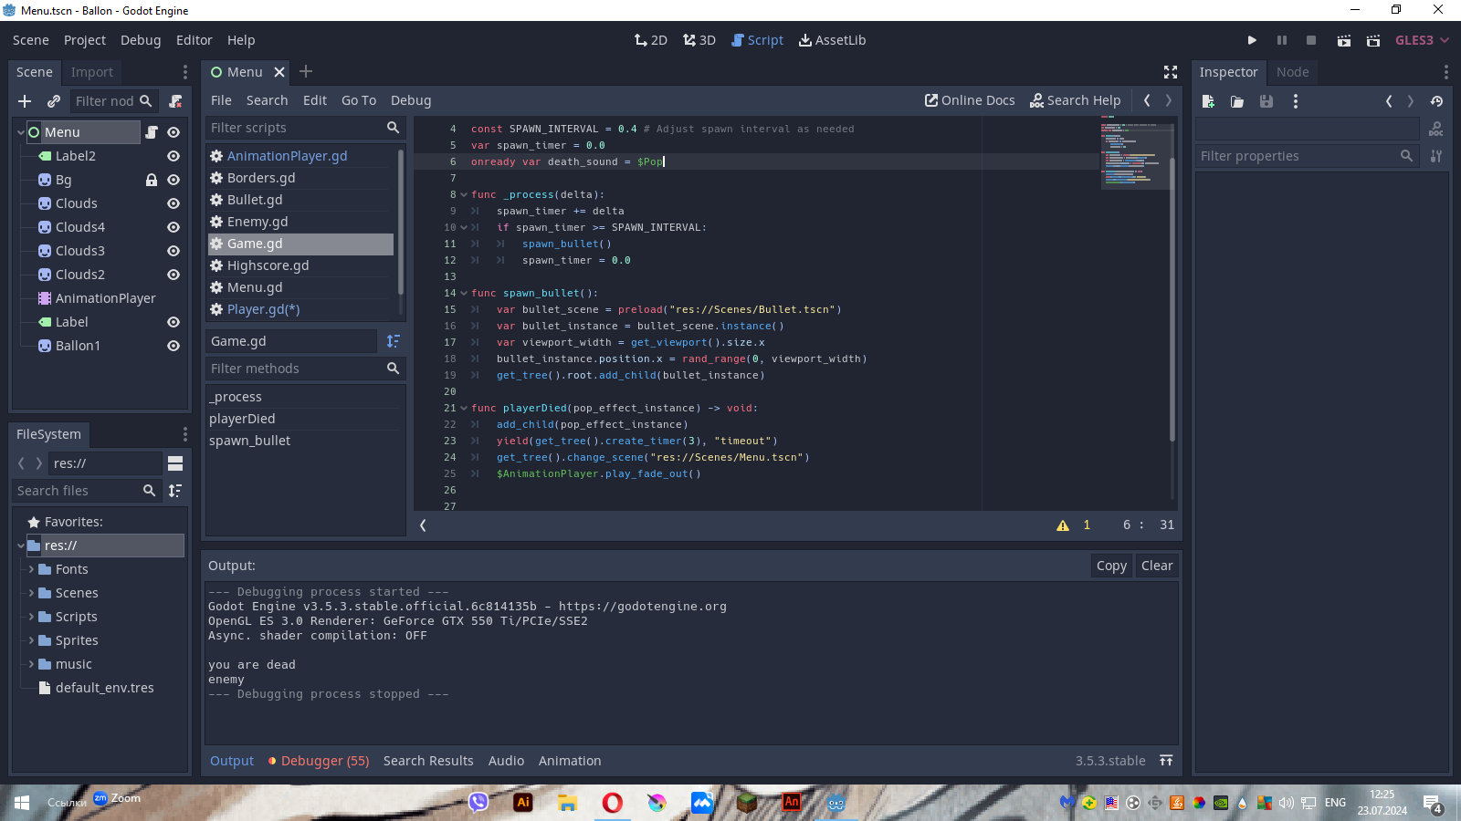
Task: Toggle distraction-free mode expand icon
Action: point(1170,72)
